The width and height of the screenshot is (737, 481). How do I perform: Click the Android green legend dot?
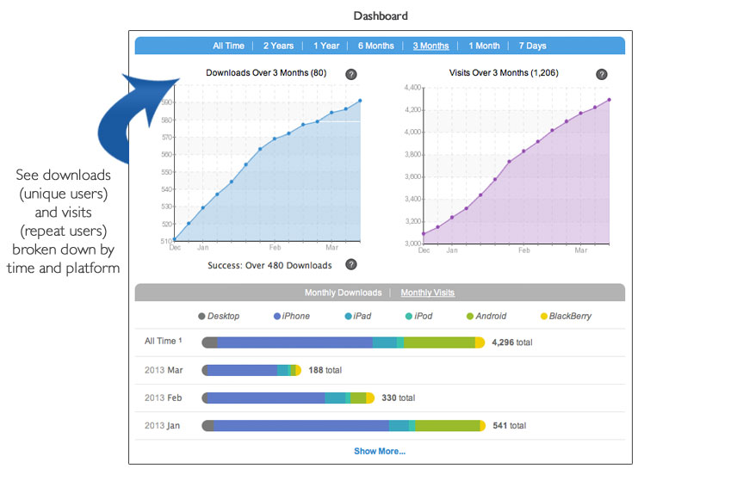pos(469,317)
